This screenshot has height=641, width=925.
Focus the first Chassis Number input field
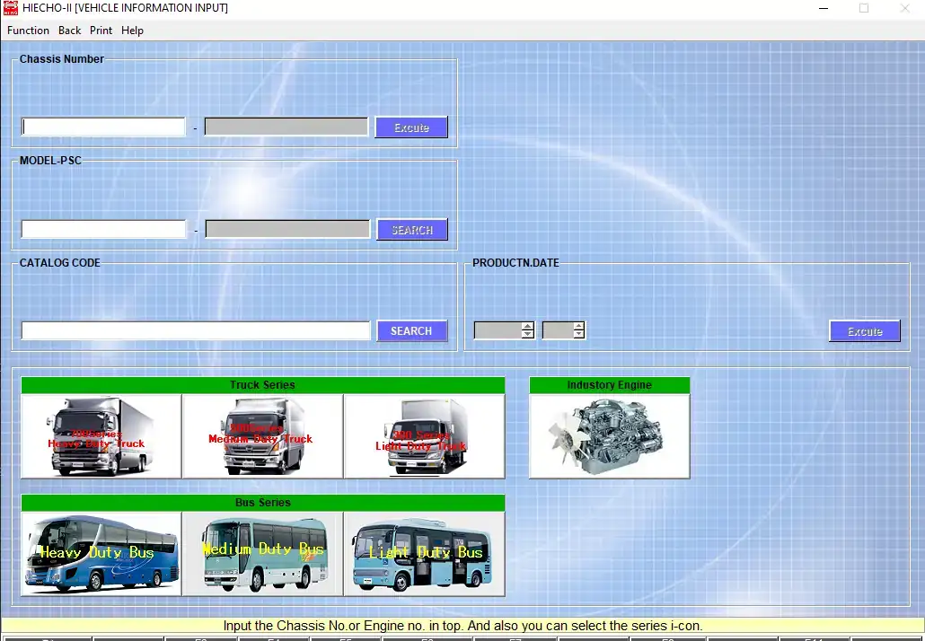103,127
